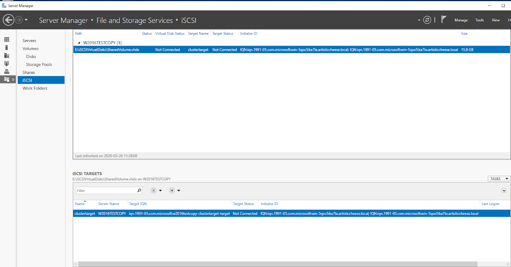Image resolution: width=511 pixels, height=267 pixels.
Task: Open the Manage menu
Action: coord(461,20)
